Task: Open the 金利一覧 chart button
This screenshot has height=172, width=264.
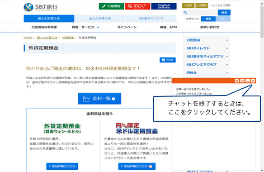Action: tap(99, 99)
